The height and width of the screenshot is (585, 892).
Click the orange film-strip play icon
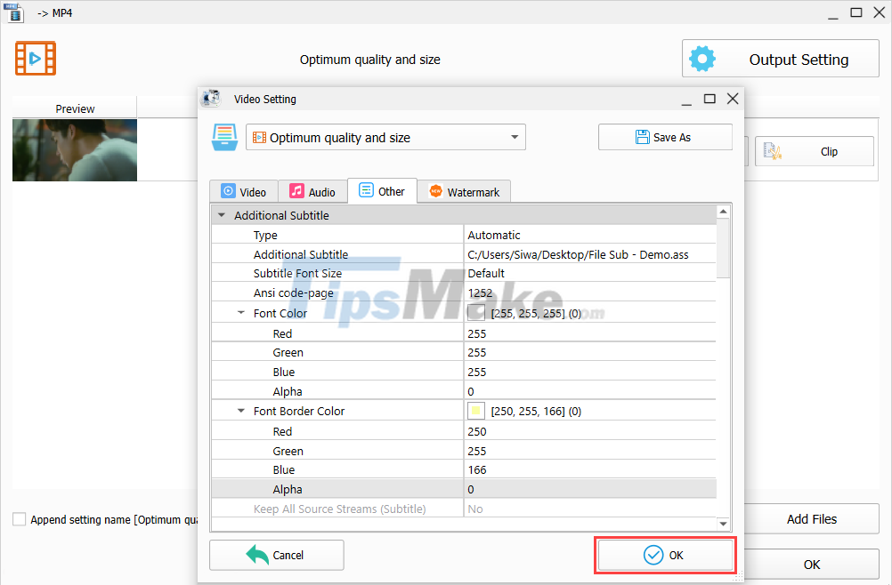point(35,57)
